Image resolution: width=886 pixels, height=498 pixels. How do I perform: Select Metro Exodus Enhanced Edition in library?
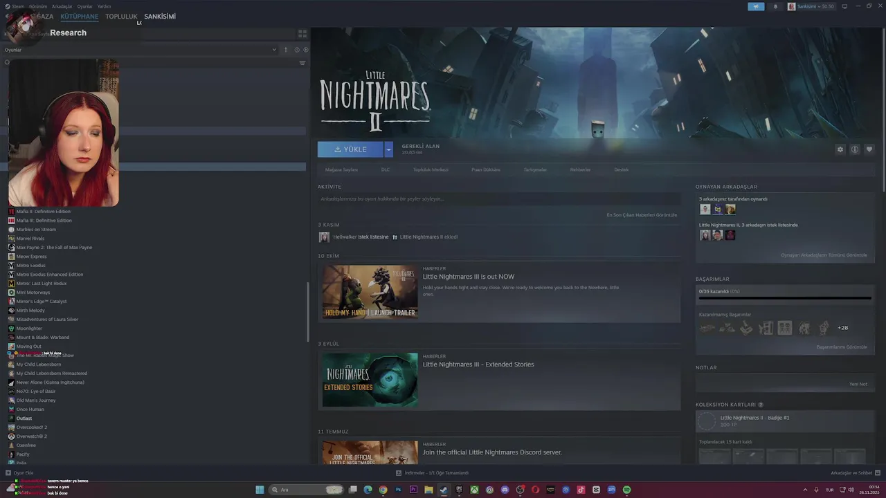pos(50,275)
